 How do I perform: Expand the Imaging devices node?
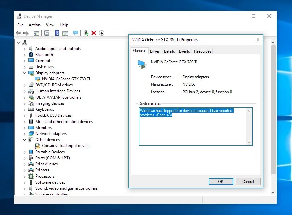pyautogui.click(x=24, y=104)
